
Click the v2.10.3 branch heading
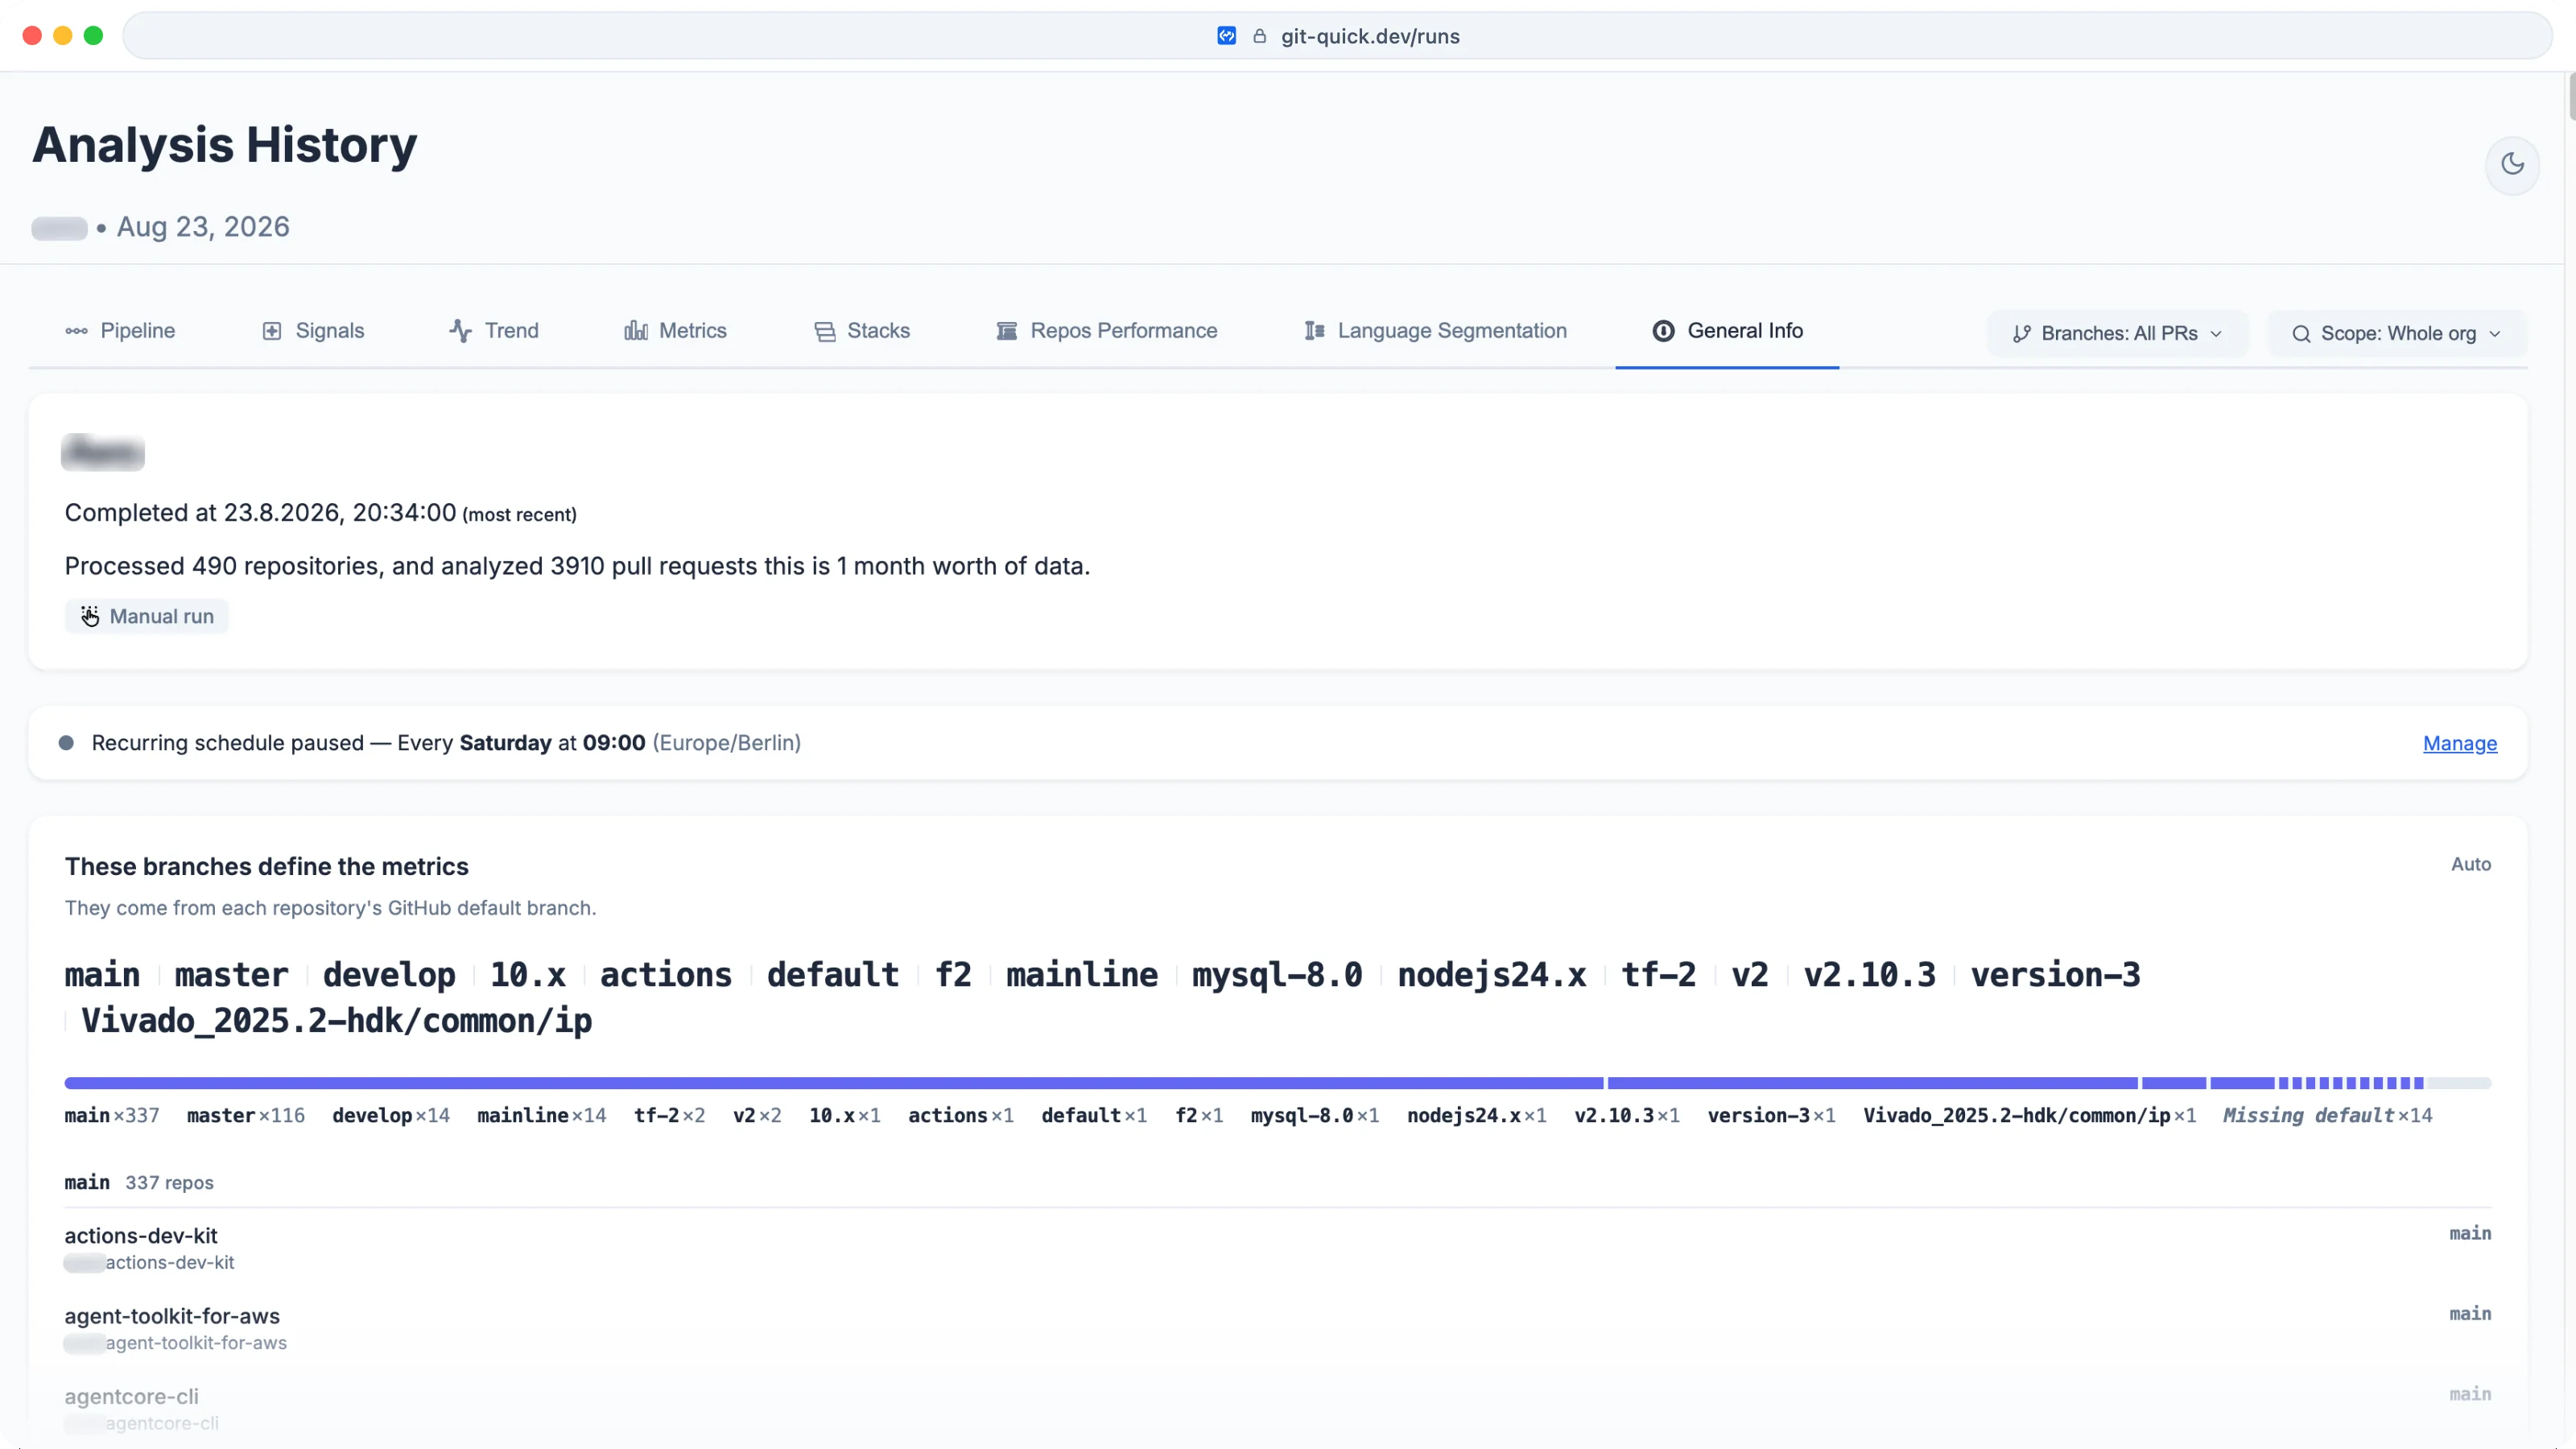coord(1869,975)
